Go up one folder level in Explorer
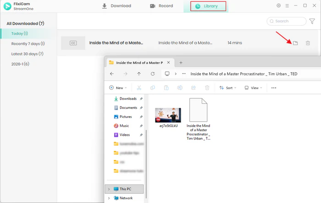This screenshot has width=321, height=203. [139, 74]
